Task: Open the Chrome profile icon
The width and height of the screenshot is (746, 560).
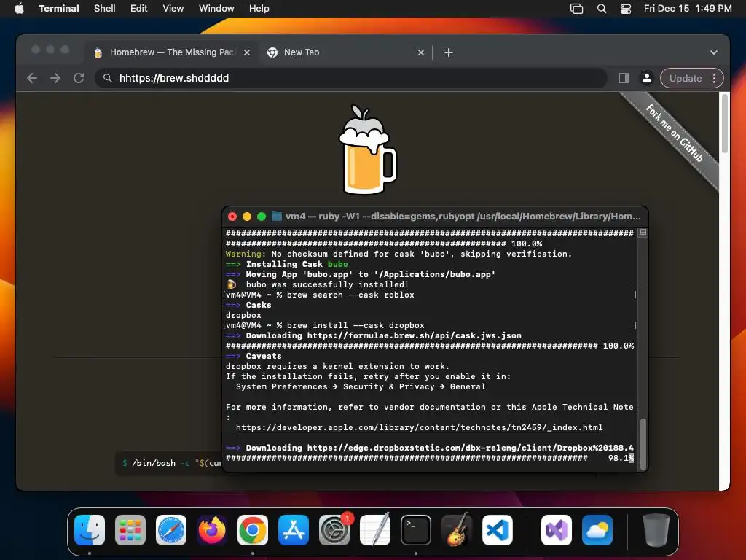Action: 647,78
